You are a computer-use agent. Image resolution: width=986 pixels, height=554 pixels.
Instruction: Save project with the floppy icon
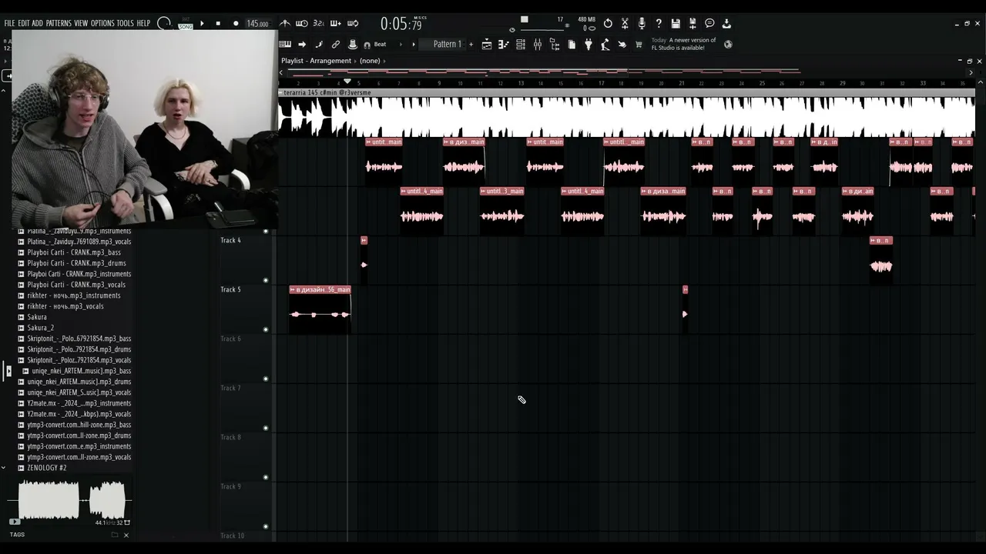(x=676, y=24)
